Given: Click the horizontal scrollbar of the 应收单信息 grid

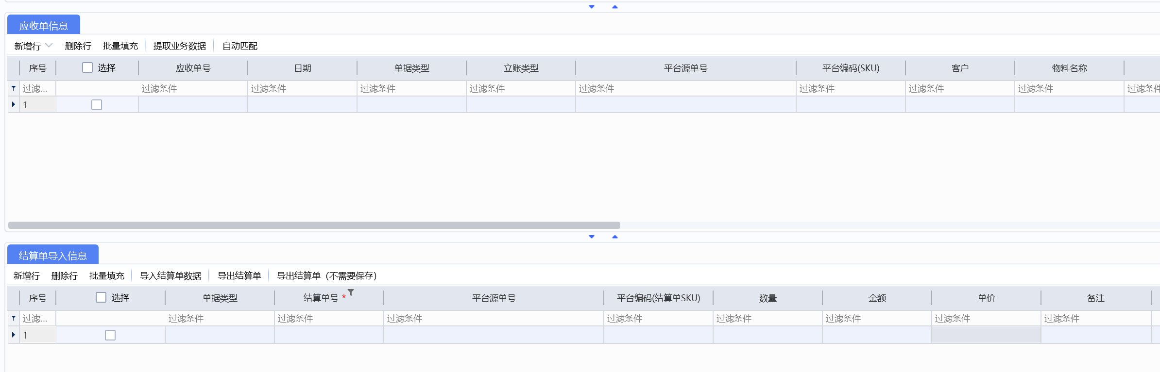Looking at the screenshot, I should tap(314, 225).
